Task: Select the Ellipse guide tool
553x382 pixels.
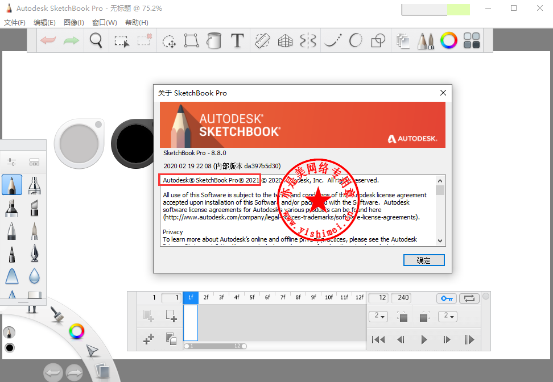Action: pyautogui.click(x=356, y=40)
